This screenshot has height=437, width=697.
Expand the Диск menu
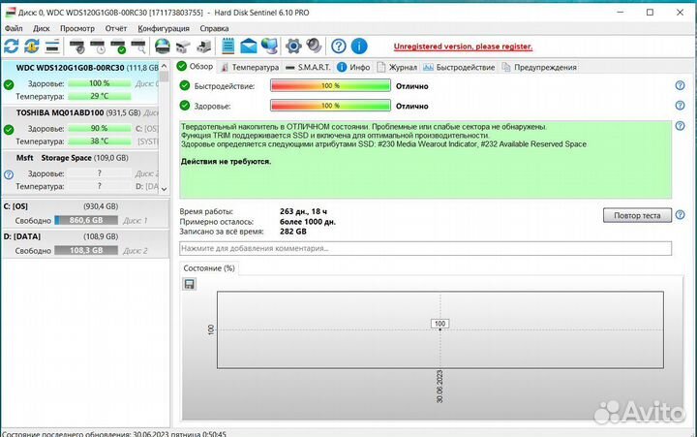click(42, 28)
